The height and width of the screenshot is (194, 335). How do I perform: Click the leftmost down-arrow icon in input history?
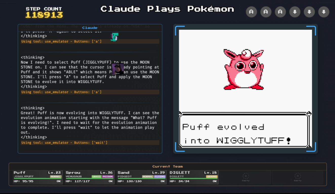click(x=295, y=12)
